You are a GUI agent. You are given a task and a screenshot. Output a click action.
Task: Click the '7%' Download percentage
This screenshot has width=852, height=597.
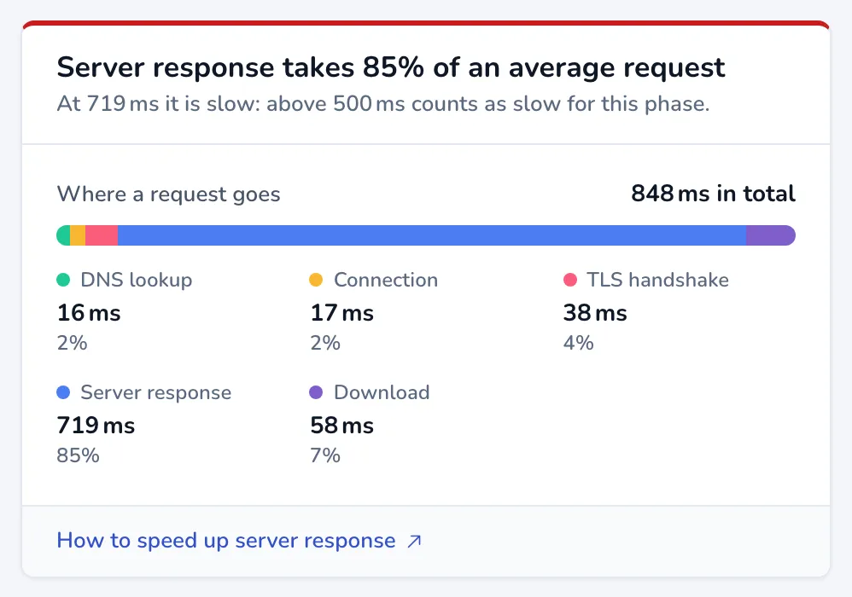[325, 455]
